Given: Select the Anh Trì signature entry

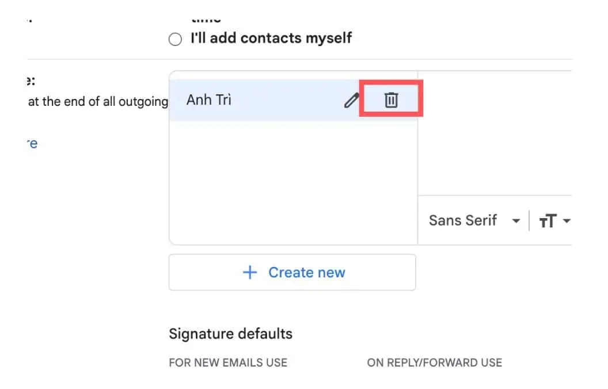Looking at the screenshot, I should 209,100.
